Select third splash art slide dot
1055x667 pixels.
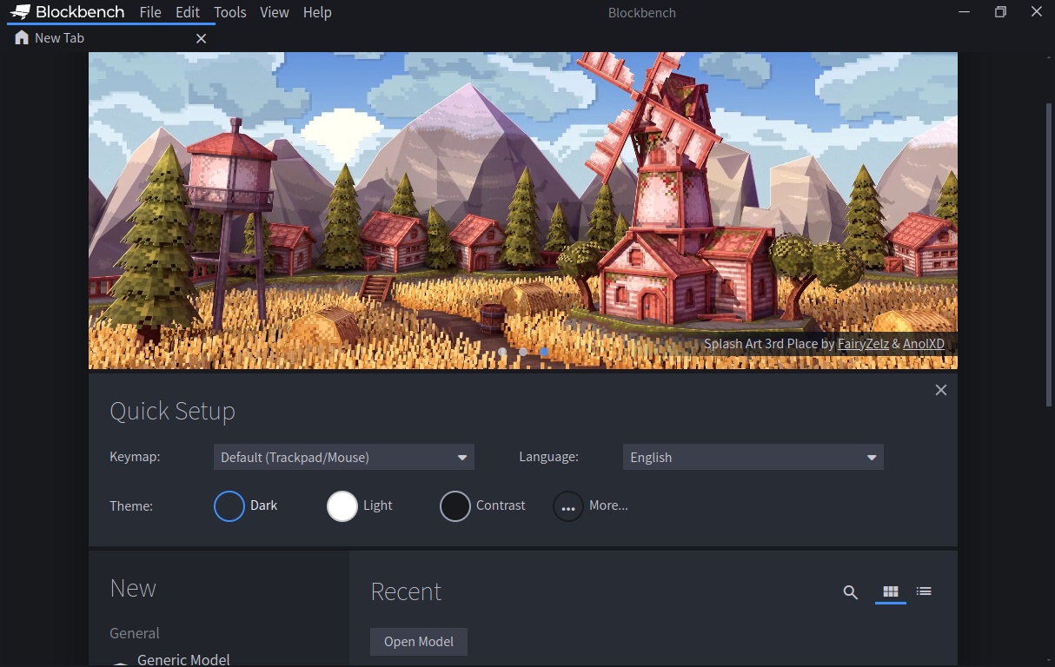pyautogui.click(x=544, y=352)
